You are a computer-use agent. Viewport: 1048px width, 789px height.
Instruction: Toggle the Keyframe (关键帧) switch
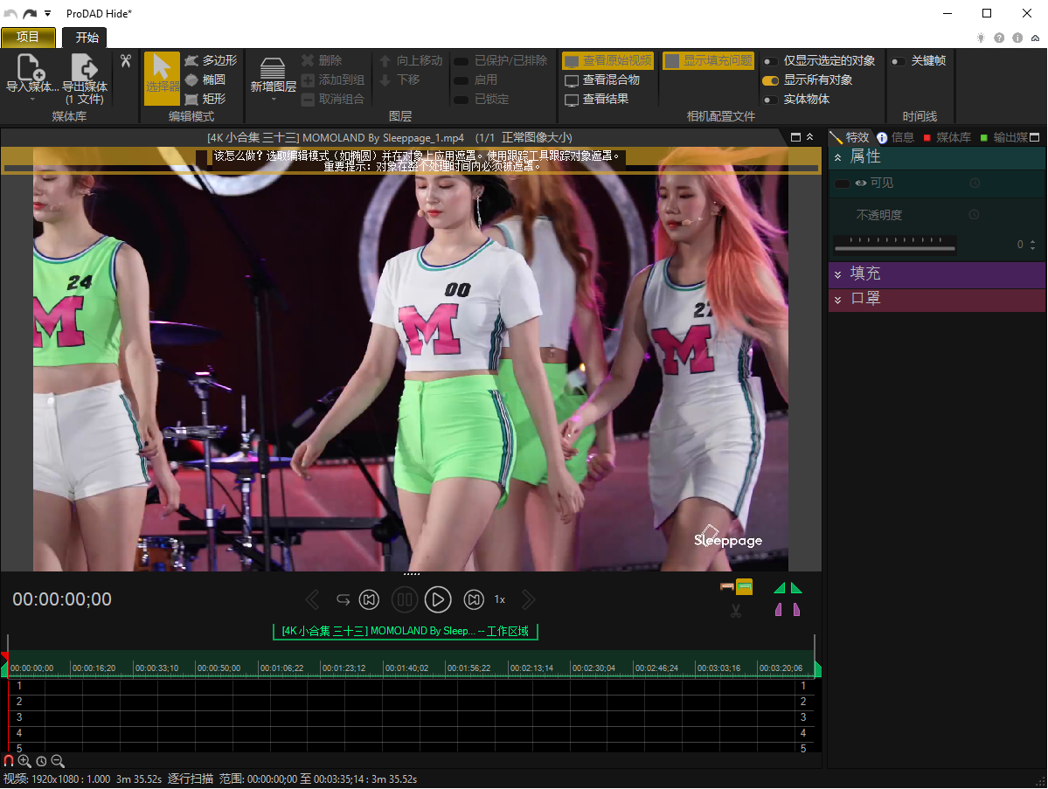[898, 61]
